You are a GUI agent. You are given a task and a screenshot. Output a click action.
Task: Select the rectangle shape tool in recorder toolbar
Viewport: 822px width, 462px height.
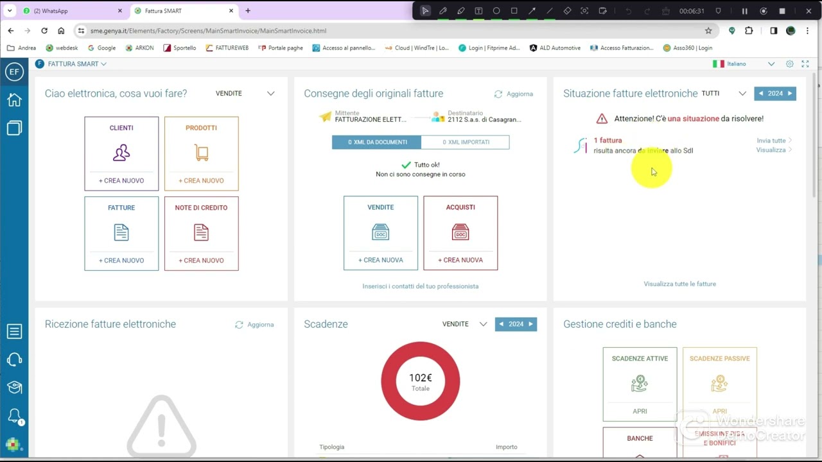pyautogui.click(x=514, y=11)
